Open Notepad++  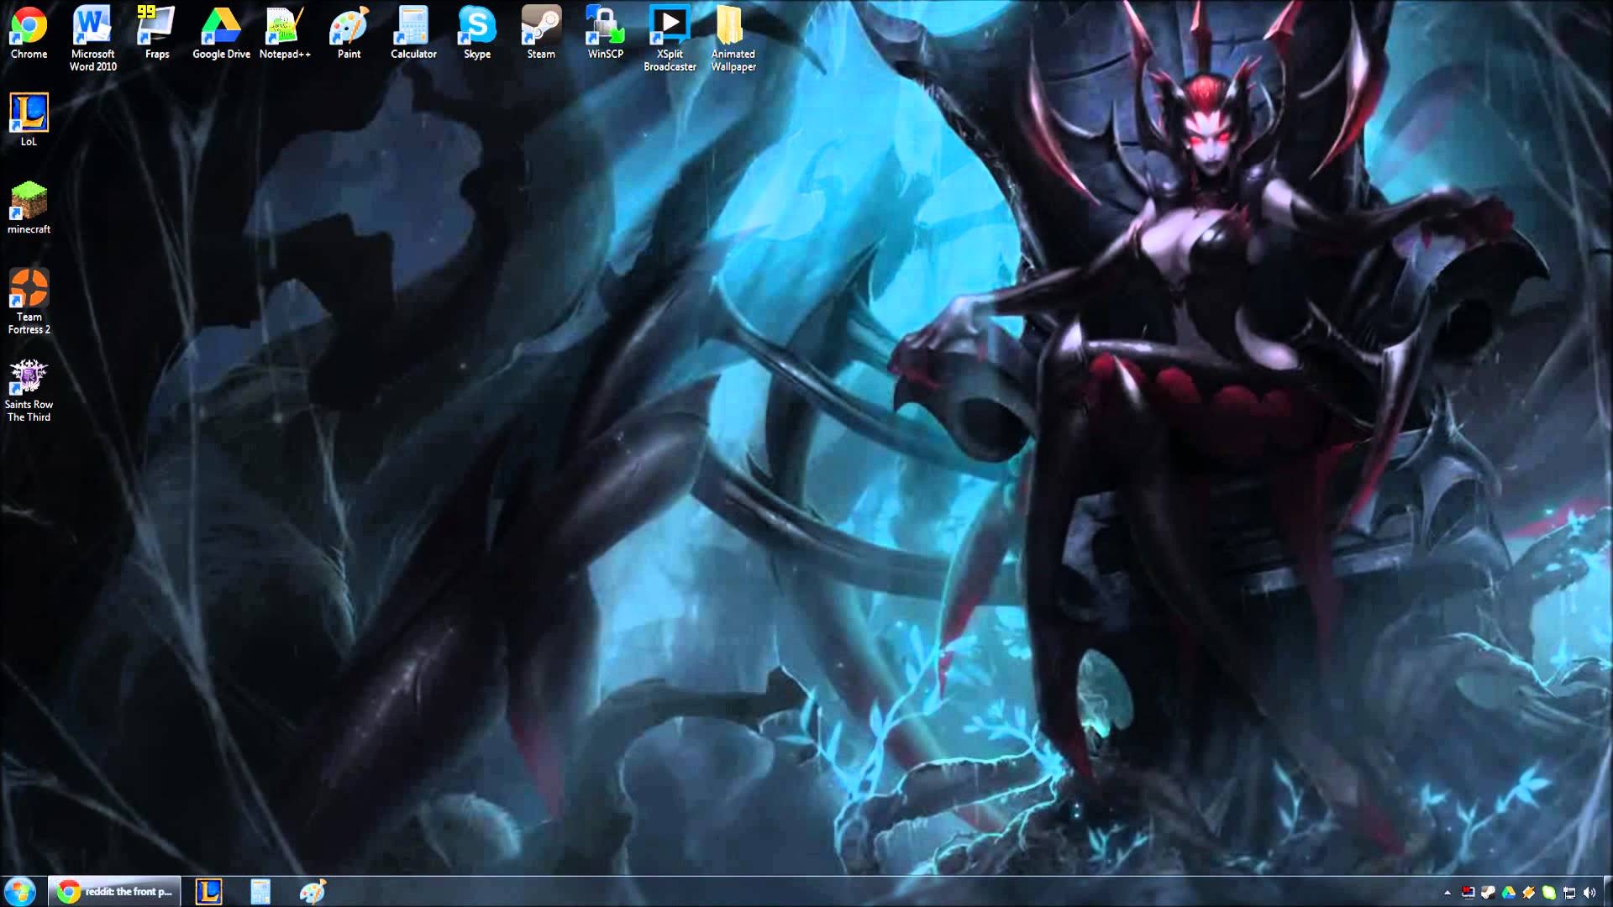(x=285, y=25)
